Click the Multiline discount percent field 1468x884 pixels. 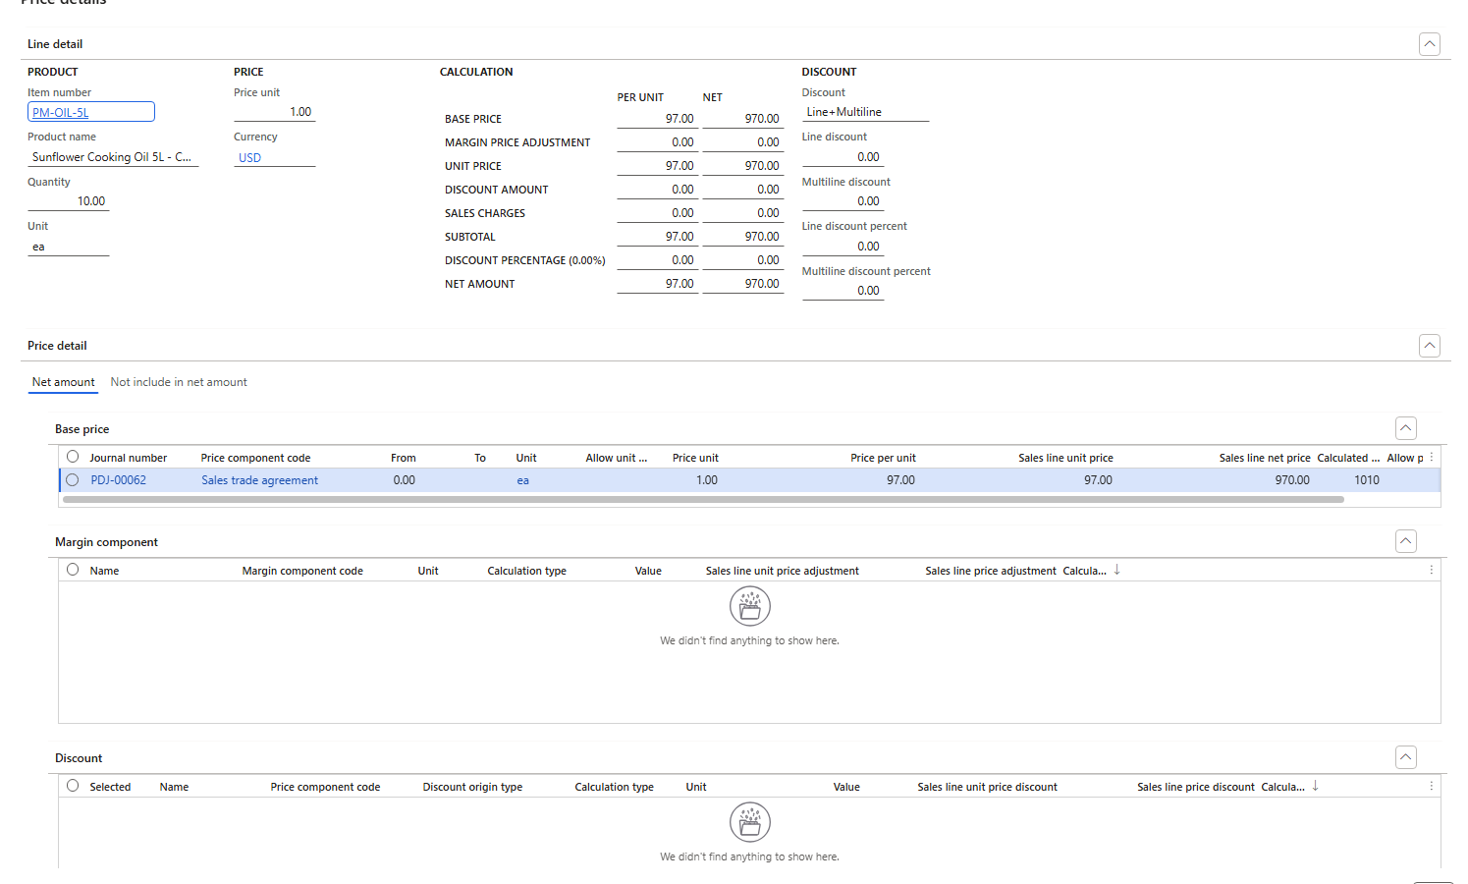pos(843,291)
